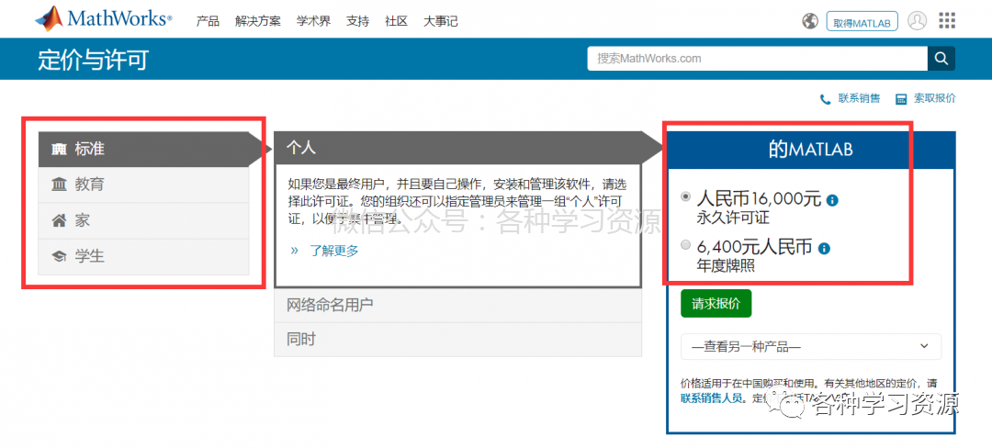The image size is (992, 448).
Task: Expand the 网络命名用户 license option
Action: (457, 305)
